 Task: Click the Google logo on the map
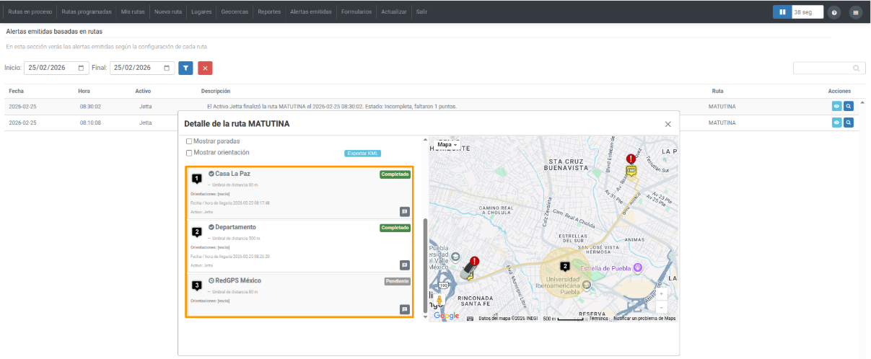click(x=446, y=316)
